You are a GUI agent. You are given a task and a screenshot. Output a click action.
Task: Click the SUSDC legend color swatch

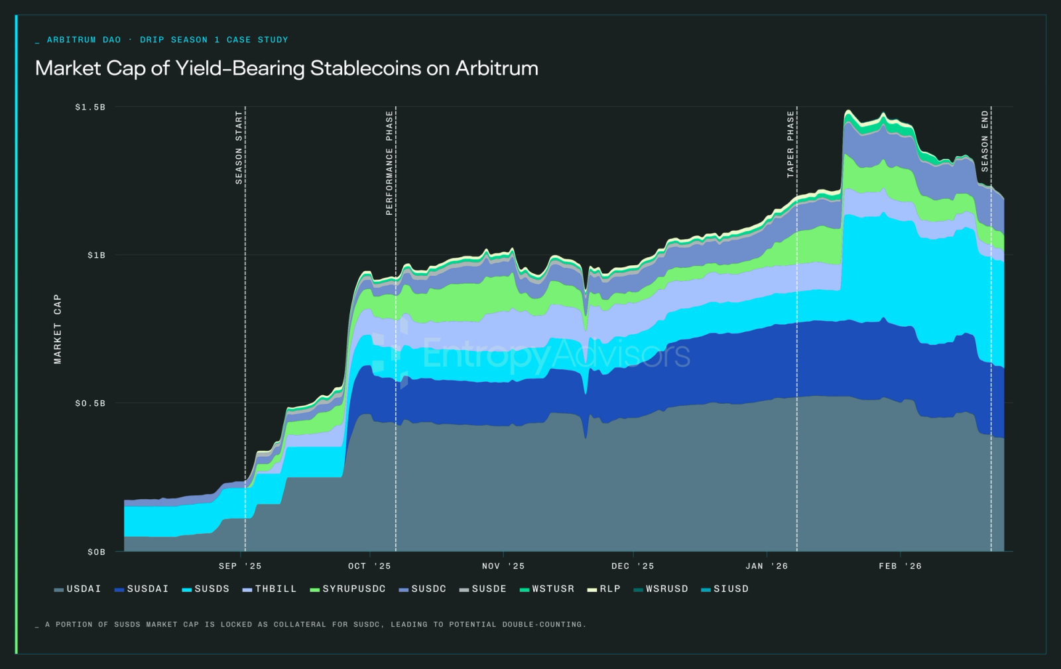(x=403, y=589)
